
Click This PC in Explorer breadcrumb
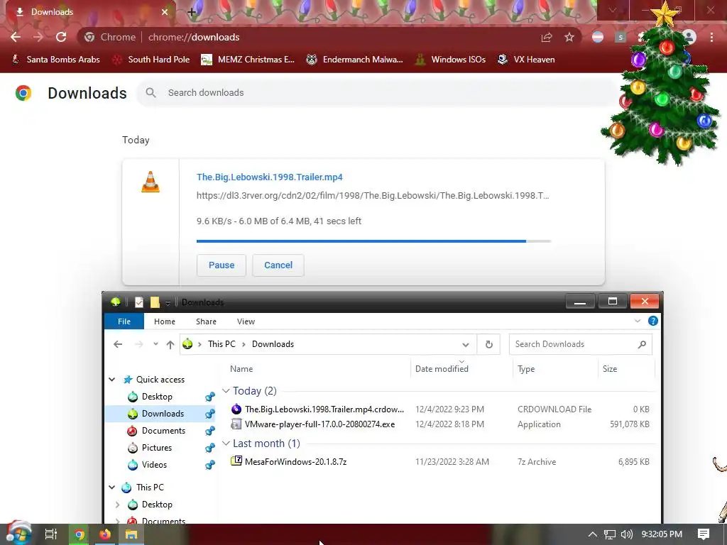[222, 344]
